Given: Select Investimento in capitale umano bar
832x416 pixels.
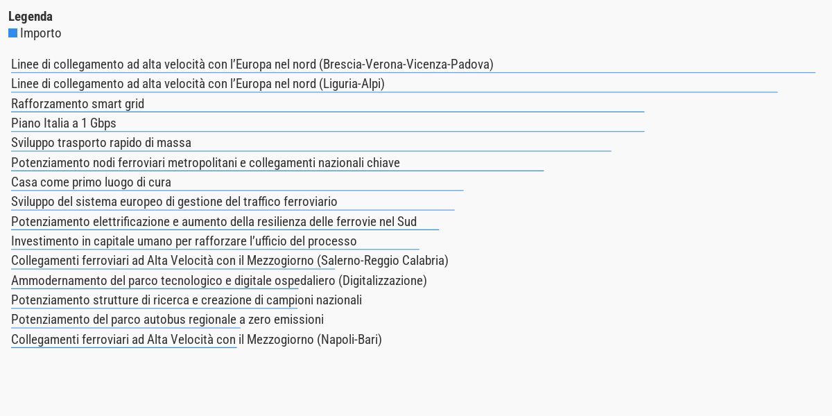Looking at the screenshot, I should 215,241.
